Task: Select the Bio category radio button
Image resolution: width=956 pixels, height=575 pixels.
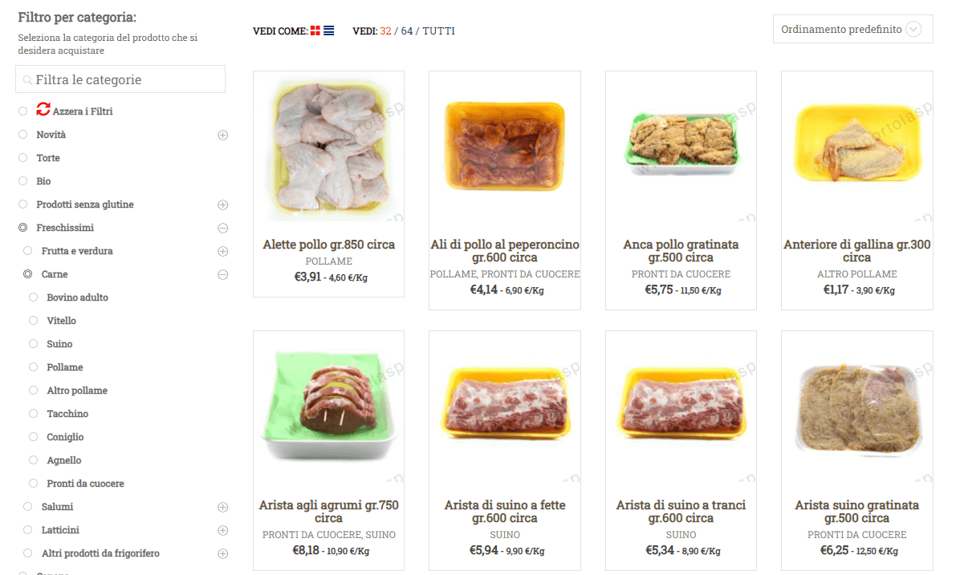Action: 23,181
